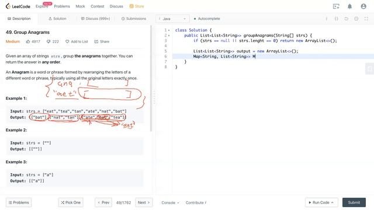Collapse code fold arrow on line 1
374x210 pixels.
coord(169,30)
